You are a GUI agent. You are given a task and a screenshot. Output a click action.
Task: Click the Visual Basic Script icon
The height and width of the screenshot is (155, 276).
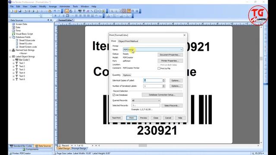13,34
